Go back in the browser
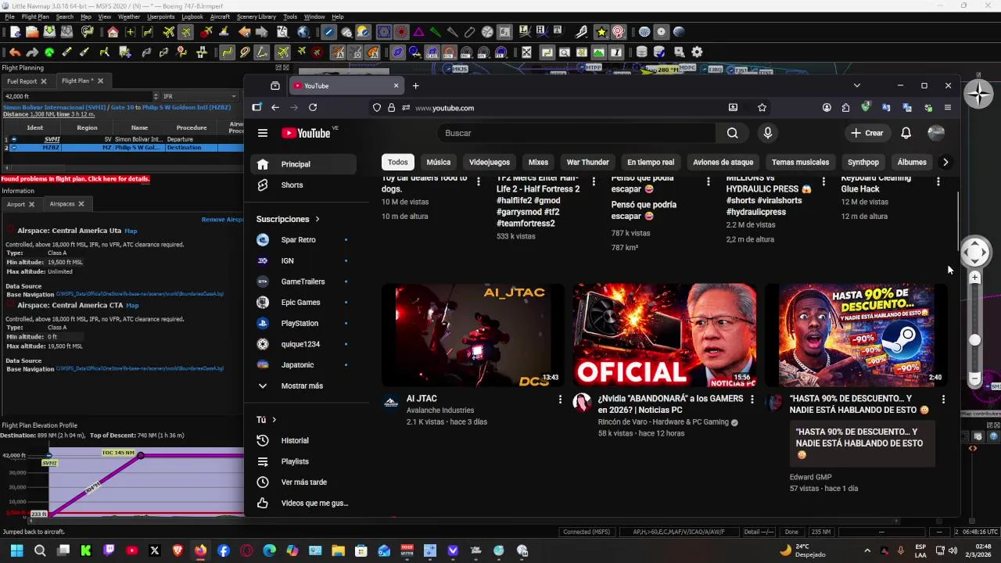Screen dimensions: 1001x563 pos(275,108)
